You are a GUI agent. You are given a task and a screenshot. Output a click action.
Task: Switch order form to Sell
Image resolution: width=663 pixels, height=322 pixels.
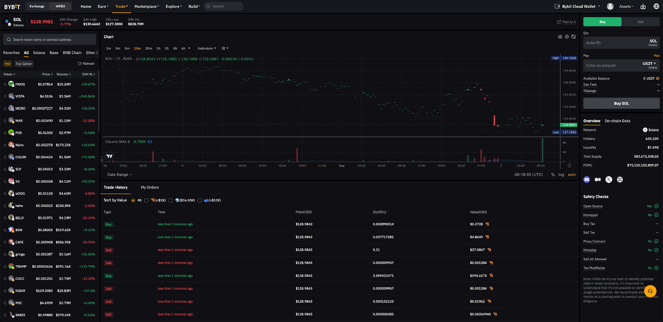pos(641,22)
